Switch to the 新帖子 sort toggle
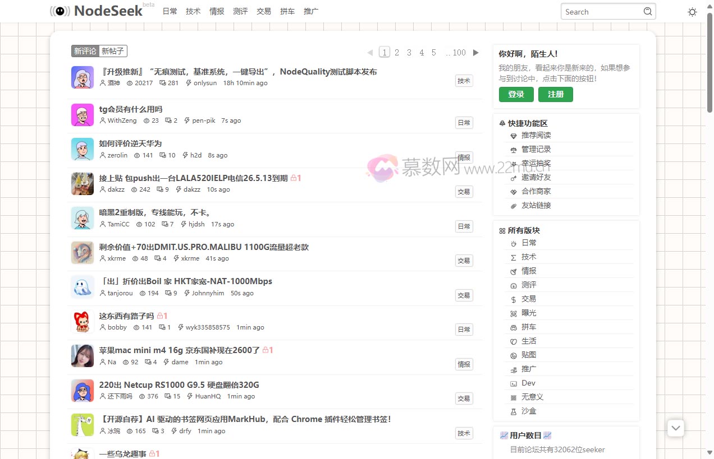 click(113, 51)
